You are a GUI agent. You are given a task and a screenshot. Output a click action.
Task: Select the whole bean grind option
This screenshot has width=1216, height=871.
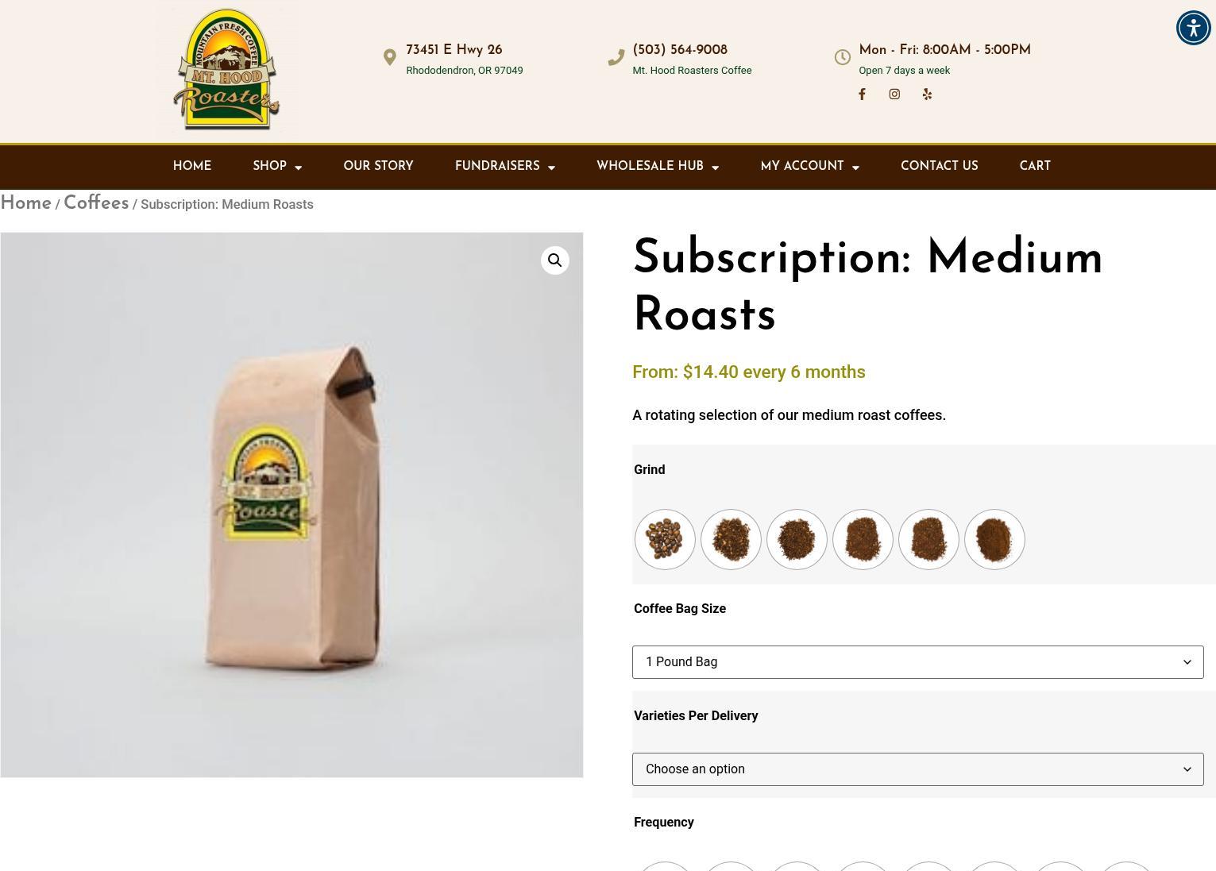coord(665,539)
